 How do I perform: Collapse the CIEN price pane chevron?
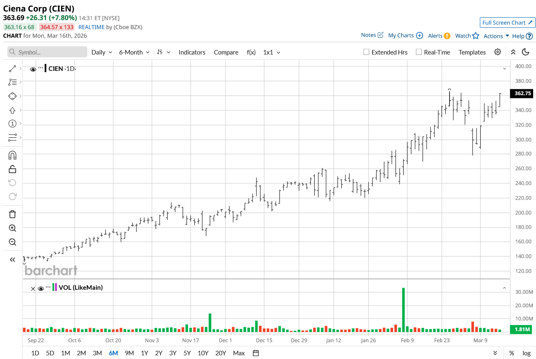click(504, 68)
